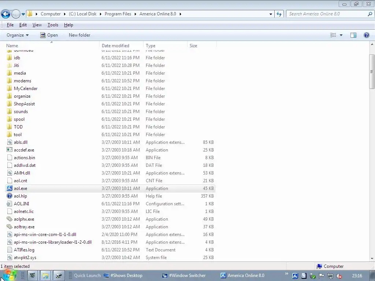Click the ShopAssist folder icon
Viewport: 375px width, 281px height.
pyautogui.click(x=9, y=104)
